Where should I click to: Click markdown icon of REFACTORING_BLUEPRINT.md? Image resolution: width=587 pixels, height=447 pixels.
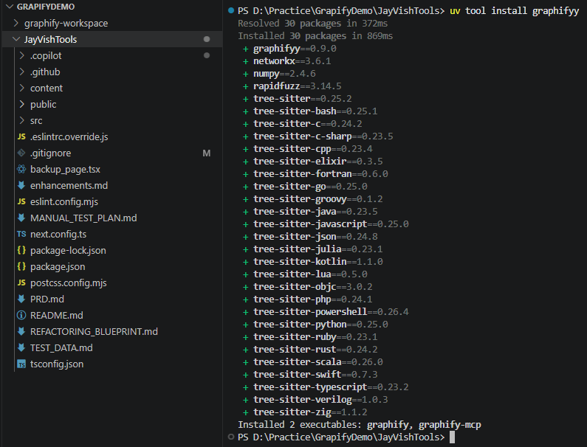21,331
